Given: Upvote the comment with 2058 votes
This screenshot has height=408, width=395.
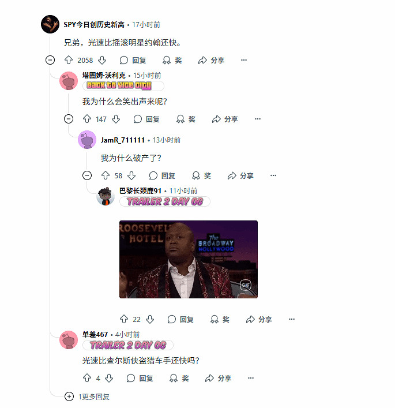Looking at the screenshot, I should [69, 60].
